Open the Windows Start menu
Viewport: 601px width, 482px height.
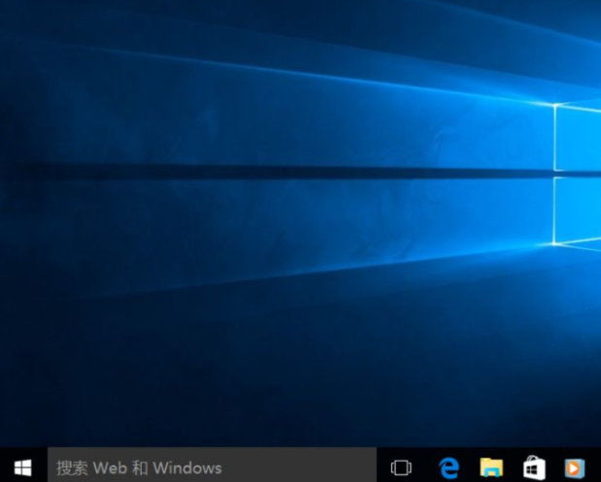22,467
